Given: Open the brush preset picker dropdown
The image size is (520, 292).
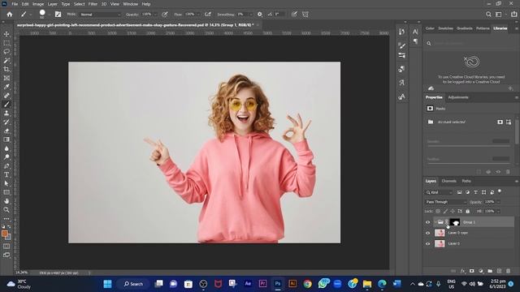Looking at the screenshot, I should pos(49,15).
